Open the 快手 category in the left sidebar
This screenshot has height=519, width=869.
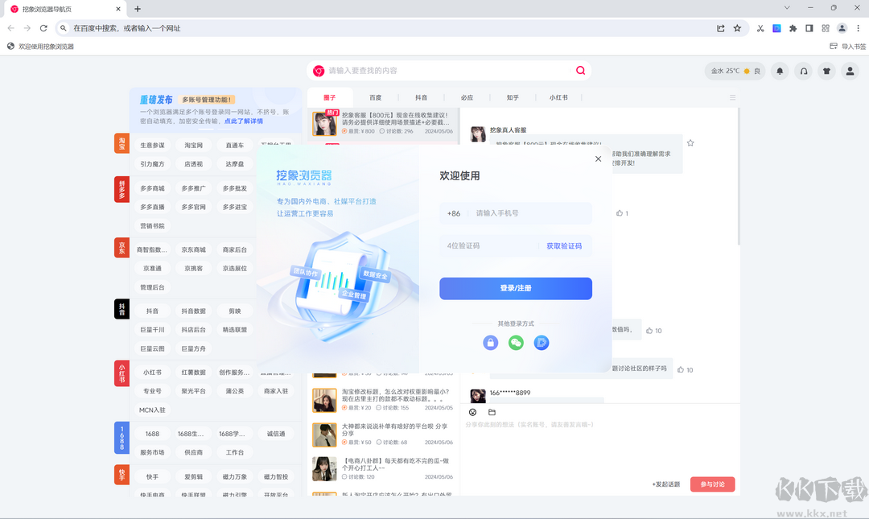121,474
